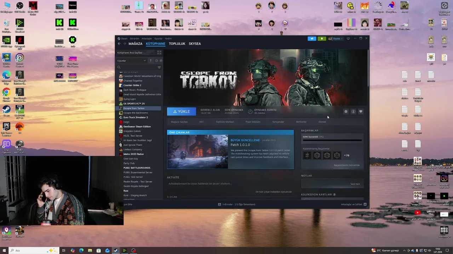Open the Skysea account dropdown
The width and height of the screenshot is (453, 254).
[x=336, y=38]
